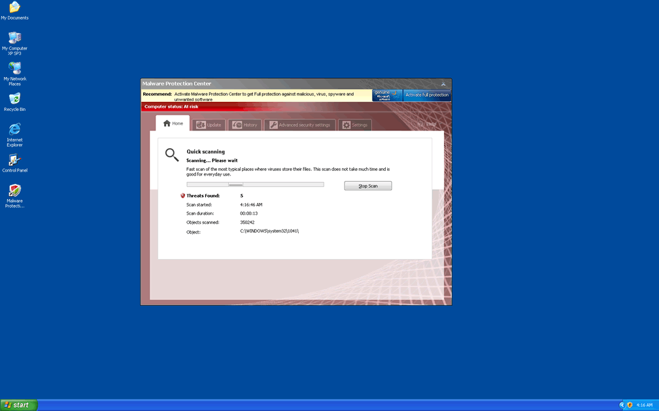Click Activate full protection button
Viewport: 659px width, 411px height.
pyautogui.click(x=427, y=95)
